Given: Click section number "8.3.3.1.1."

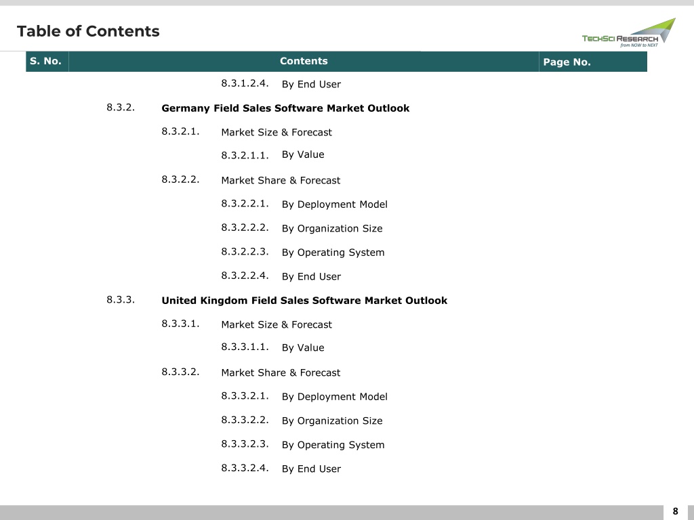Looking at the screenshot, I should coord(245,347).
